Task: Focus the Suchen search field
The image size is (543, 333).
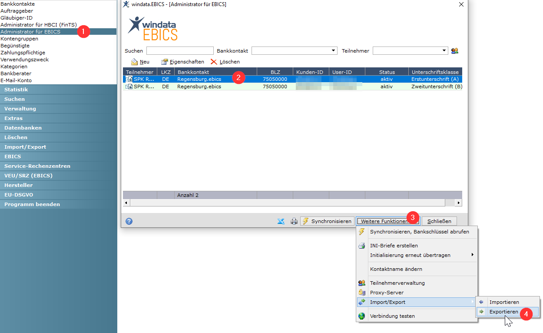Action: pyautogui.click(x=180, y=51)
